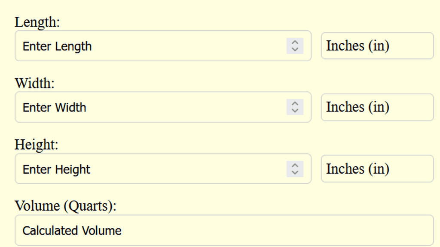This screenshot has height=247, width=440.
Task: Open the Length unit dropdown showing Inches
Action: coord(377,46)
